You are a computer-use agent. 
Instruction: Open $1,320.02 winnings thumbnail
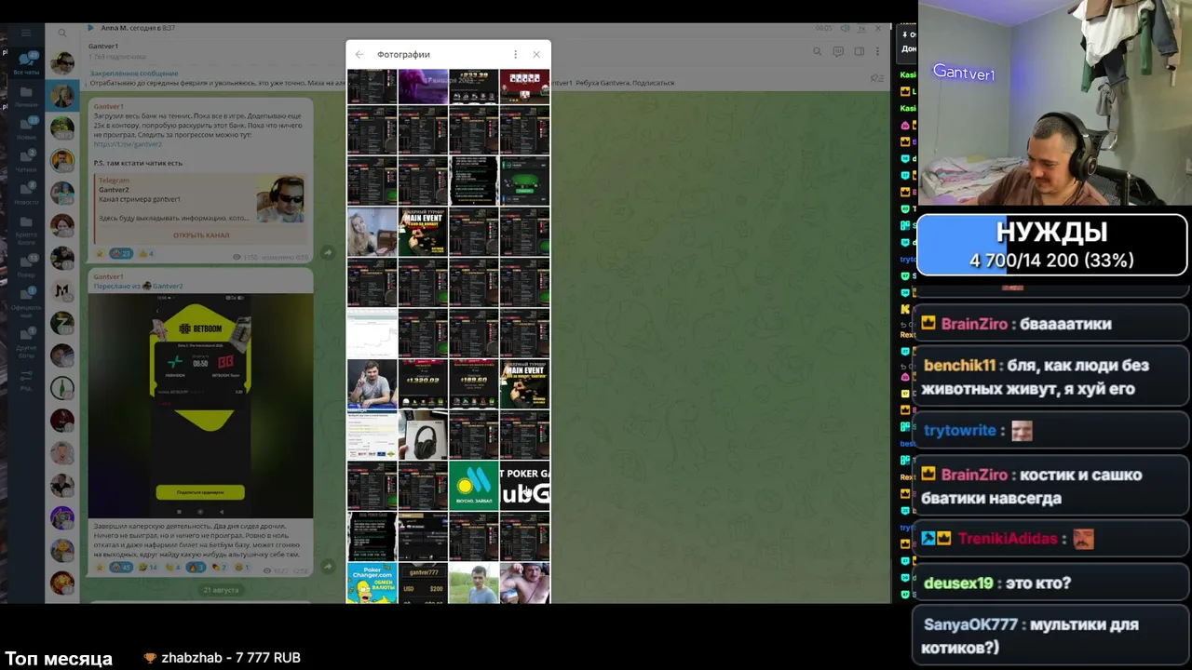[x=423, y=384]
